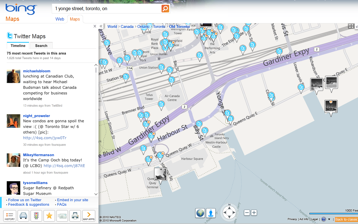Open the tysonwilliams username link
The height and width of the screenshot is (224, 358).
tap(35, 183)
